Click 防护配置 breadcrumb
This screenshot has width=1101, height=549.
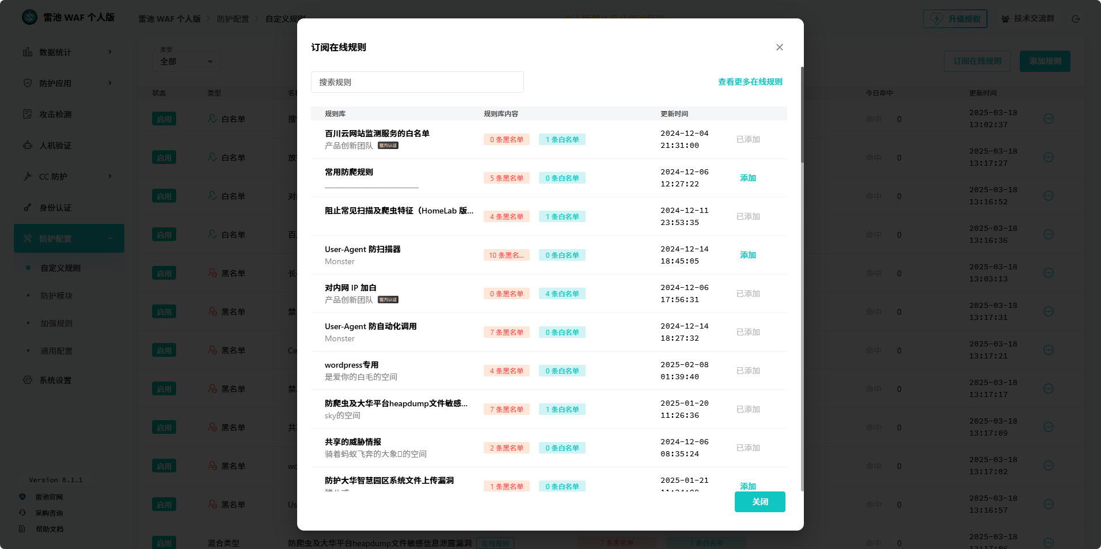pyautogui.click(x=233, y=19)
